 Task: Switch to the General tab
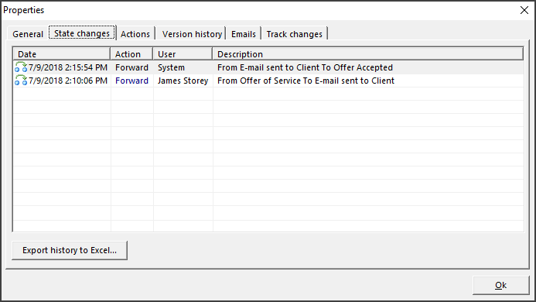tap(28, 34)
